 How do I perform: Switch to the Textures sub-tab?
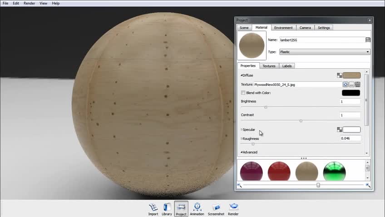269,66
